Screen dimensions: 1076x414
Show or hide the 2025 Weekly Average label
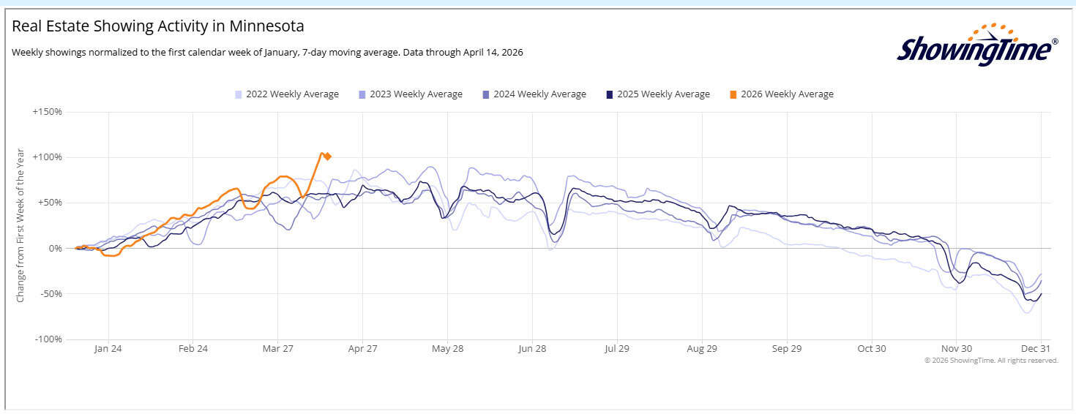[663, 94]
